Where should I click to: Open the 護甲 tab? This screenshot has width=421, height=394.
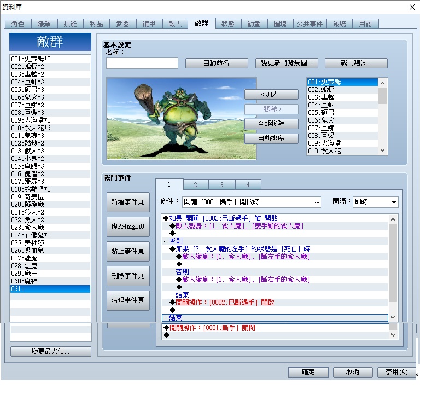coord(149,24)
